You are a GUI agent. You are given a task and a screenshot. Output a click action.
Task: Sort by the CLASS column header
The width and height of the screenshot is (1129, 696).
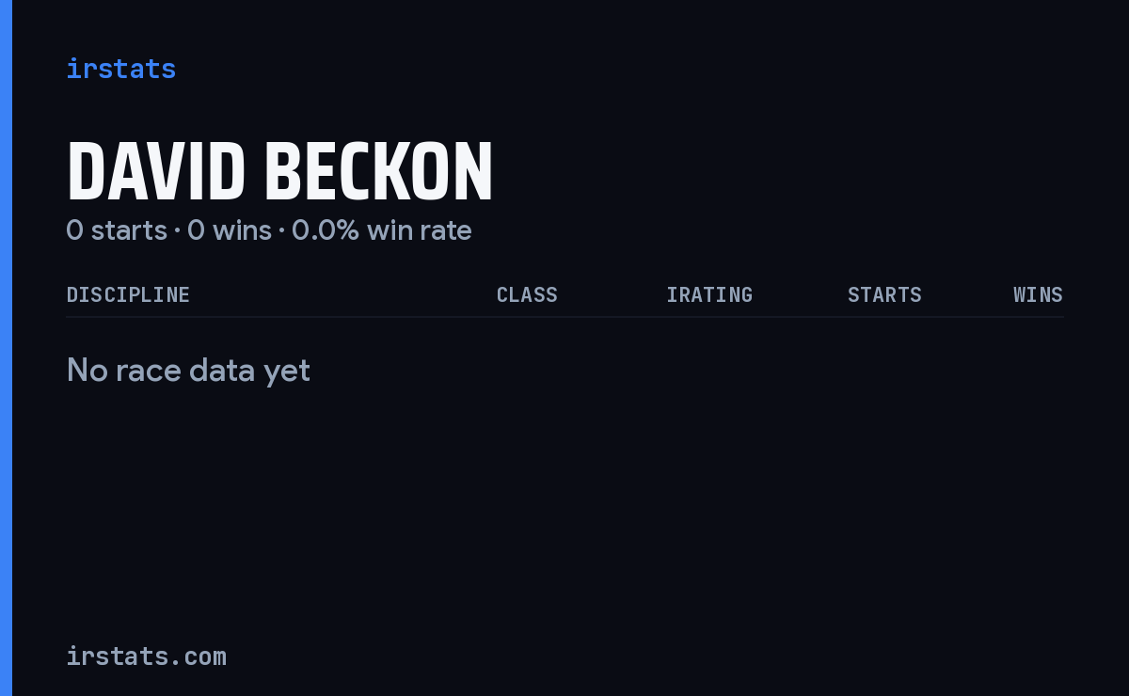[x=527, y=295]
